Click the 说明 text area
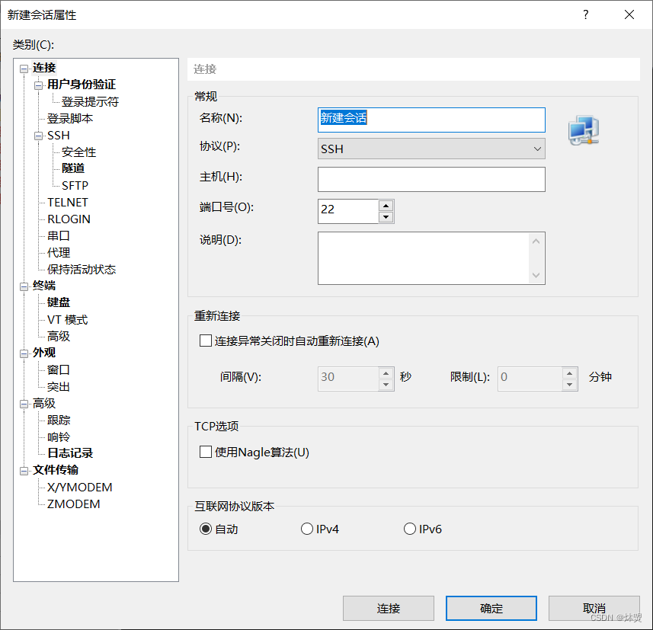 (424, 258)
